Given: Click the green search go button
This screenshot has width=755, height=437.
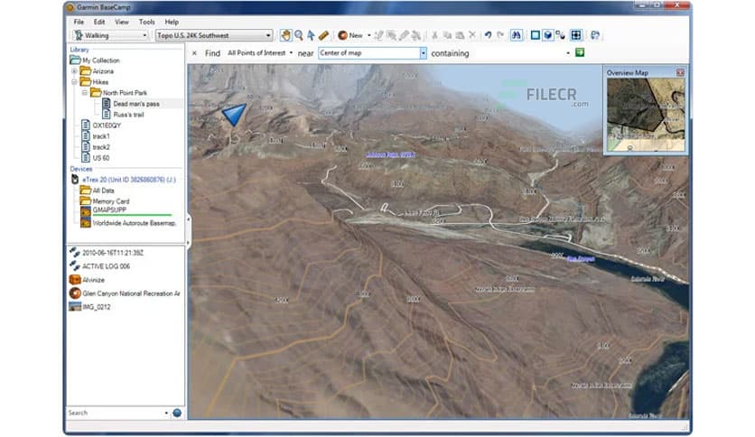Looking at the screenshot, I should click(x=580, y=52).
